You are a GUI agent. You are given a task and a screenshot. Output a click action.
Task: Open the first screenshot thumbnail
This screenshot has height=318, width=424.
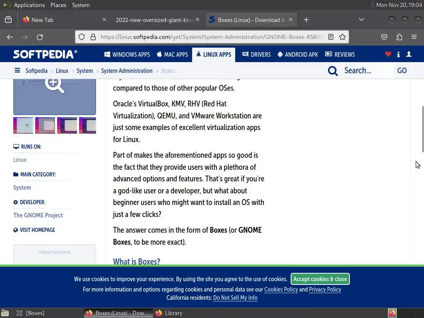pyautogui.click(x=23, y=125)
